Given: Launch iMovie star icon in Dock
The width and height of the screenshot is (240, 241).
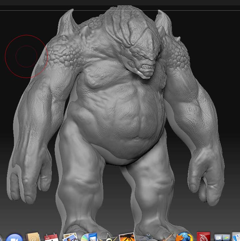Looking at the screenshot, I should (108, 237).
